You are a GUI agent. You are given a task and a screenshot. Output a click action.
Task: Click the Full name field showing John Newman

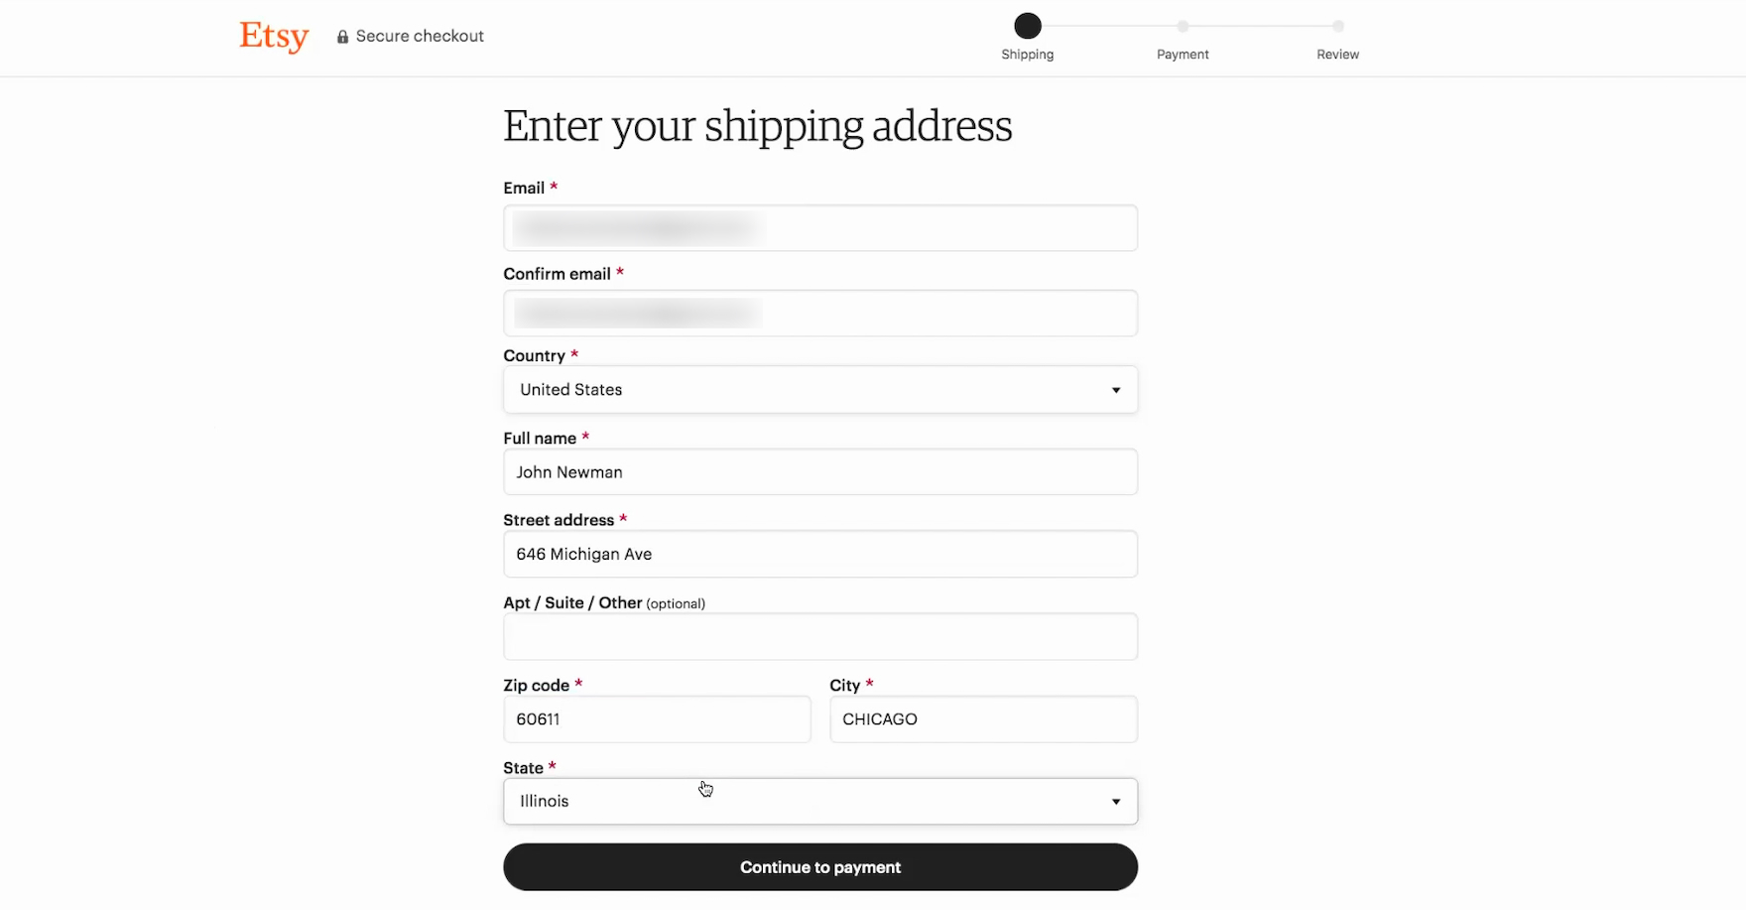819,471
